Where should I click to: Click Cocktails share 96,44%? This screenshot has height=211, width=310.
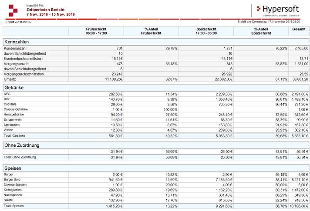click(x=281, y=104)
